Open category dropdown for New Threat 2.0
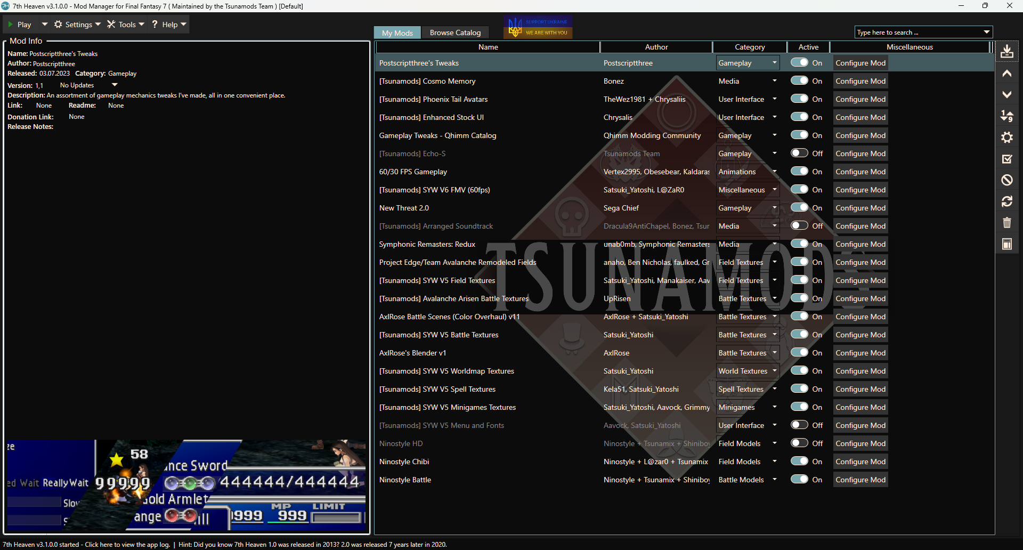 (x=774, y=208)
